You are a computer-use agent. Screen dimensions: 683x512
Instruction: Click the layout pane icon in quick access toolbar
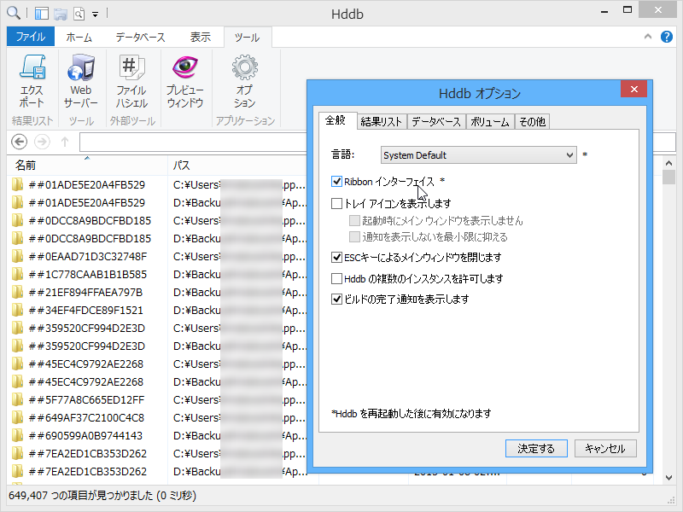tap(41, 14)
